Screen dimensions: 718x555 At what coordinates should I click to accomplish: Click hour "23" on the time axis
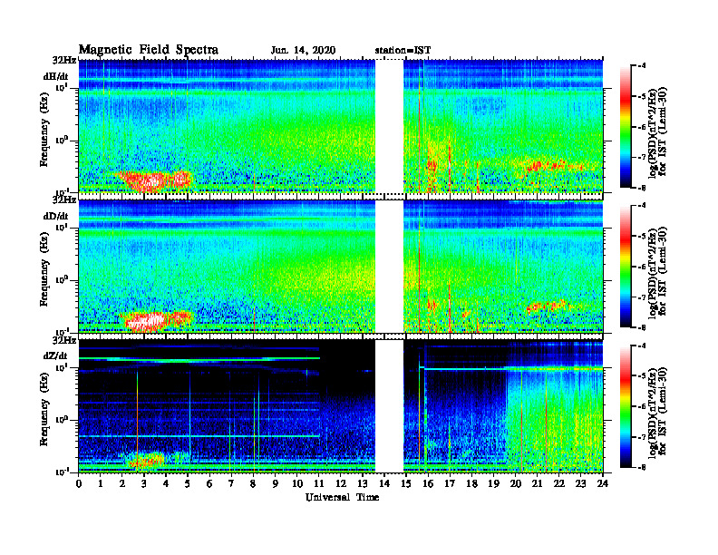[581, 484]
